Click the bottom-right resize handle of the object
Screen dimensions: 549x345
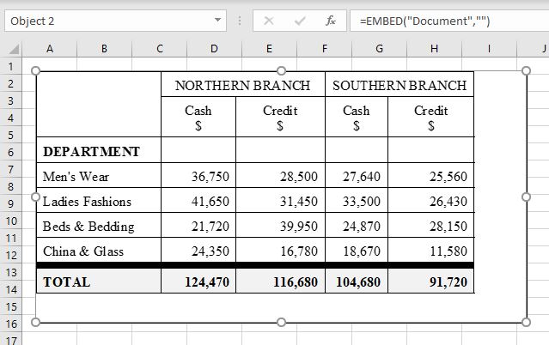pyautogui.click(x=527, y=323)
